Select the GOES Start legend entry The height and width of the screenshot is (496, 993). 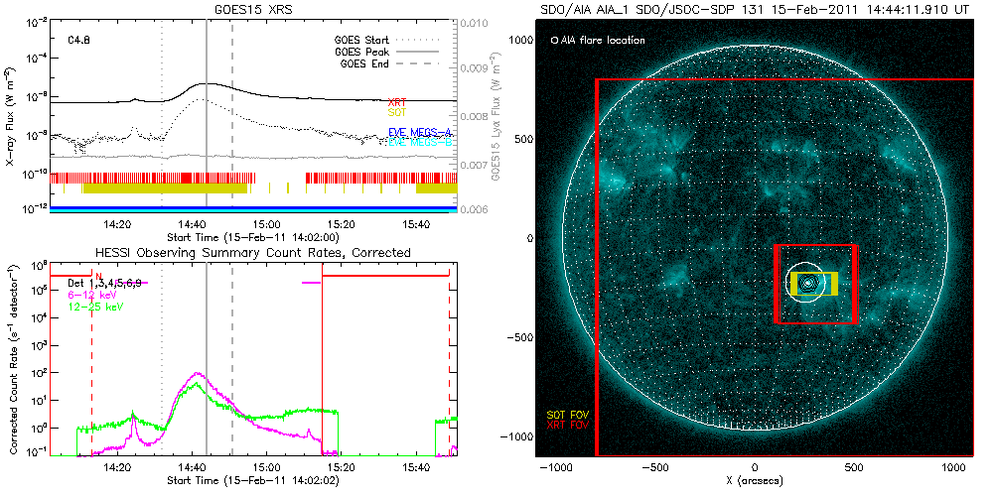click(362, 41)
